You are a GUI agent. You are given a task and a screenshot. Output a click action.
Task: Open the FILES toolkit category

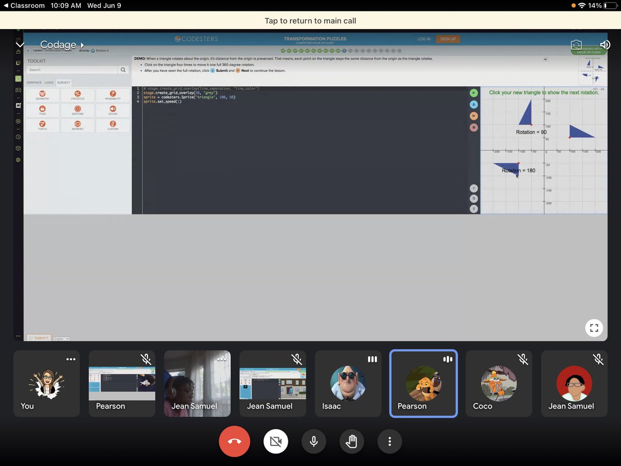click(42, 110)
